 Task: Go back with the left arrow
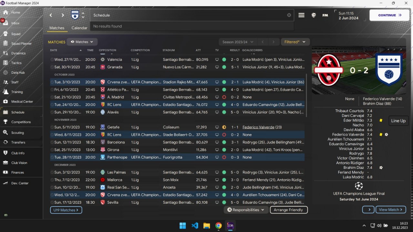[x=51, y=15]
